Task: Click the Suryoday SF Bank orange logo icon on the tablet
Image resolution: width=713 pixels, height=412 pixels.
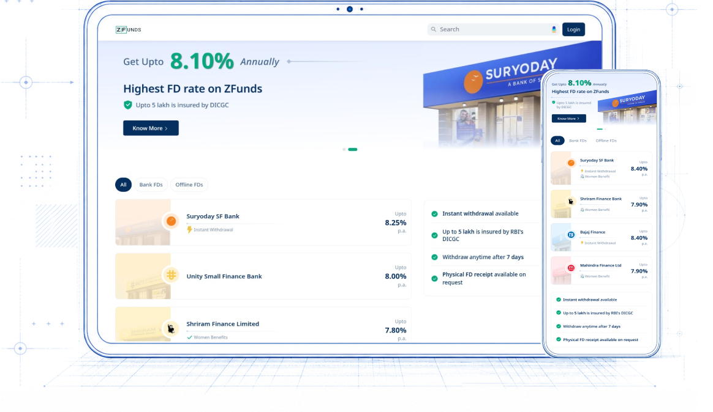Action: point(172,221)
